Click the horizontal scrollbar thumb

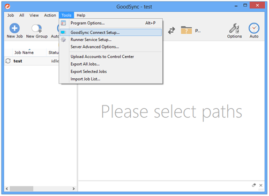21,189
